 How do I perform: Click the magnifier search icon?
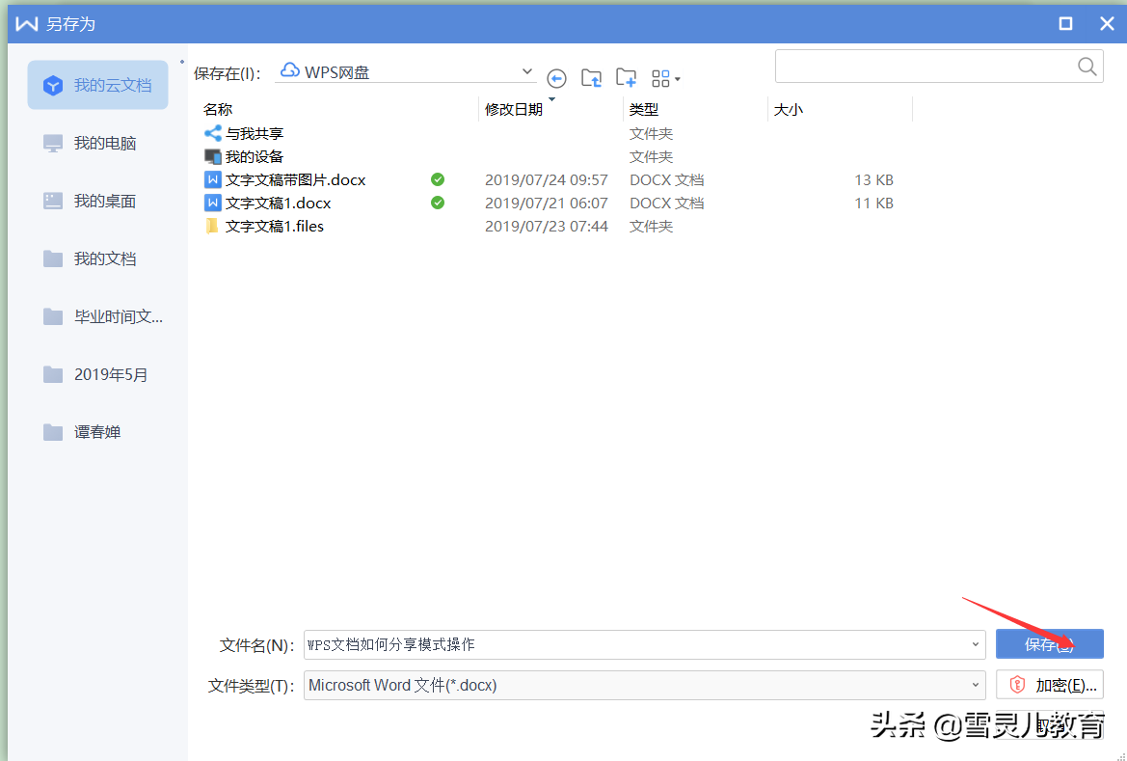point(1087,67)
